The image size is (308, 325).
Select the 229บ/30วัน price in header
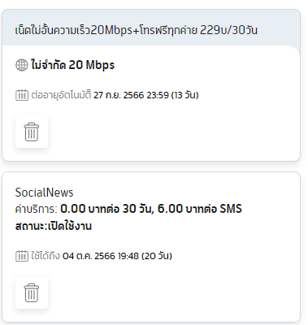click(x=228, y=30)
